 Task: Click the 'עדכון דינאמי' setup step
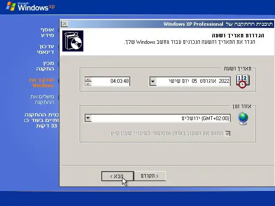click(46, 49)
